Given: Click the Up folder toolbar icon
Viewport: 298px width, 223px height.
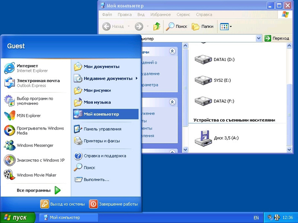Looking at the screenshot, I should [x=157, y=26].
